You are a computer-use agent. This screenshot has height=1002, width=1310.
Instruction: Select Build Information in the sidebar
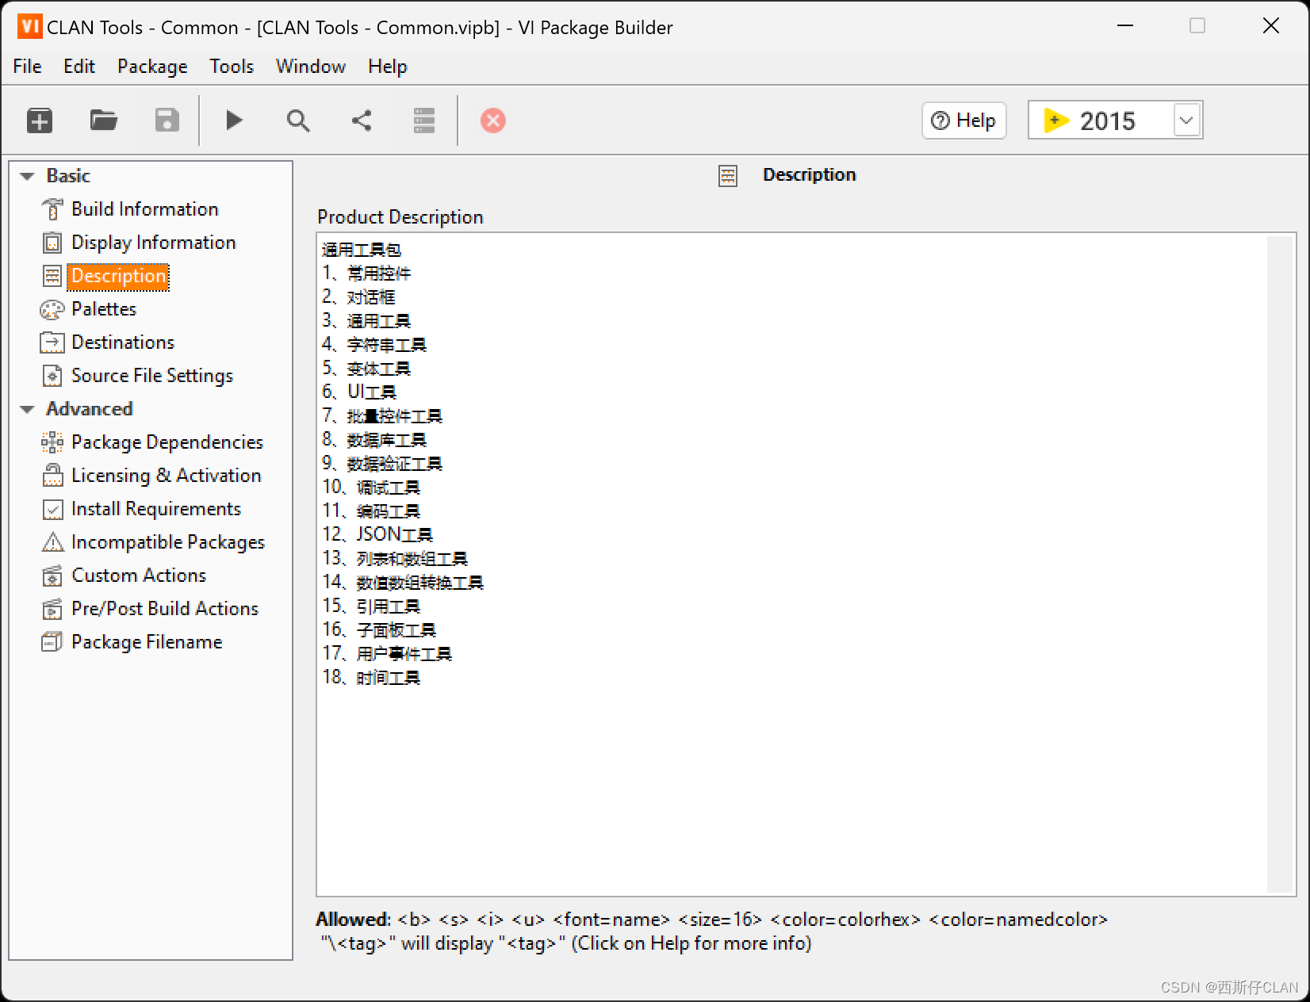144,208
